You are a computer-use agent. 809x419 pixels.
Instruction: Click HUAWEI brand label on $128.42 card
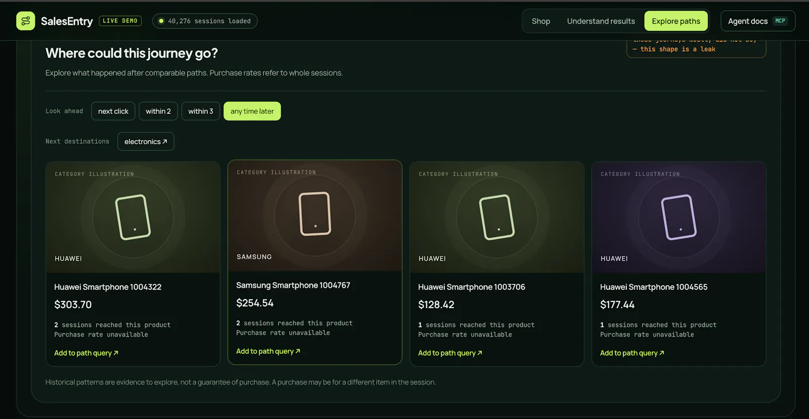click(x=432, y=259)
